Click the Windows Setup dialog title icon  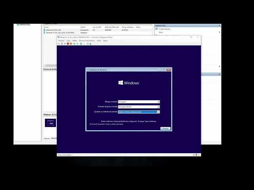click(x=88, y=70)
